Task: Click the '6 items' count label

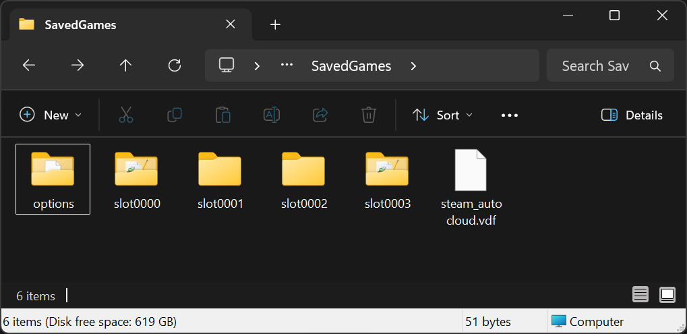Action: pos(36,296)
